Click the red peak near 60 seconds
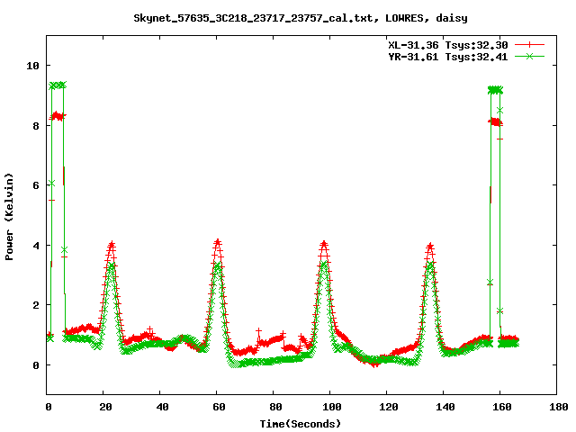Viewport: 576px width, 432px height. tap(218, 242)
